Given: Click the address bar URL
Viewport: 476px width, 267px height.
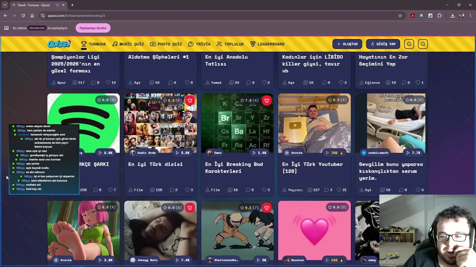Looking at the screenshot, I should 76,16.
